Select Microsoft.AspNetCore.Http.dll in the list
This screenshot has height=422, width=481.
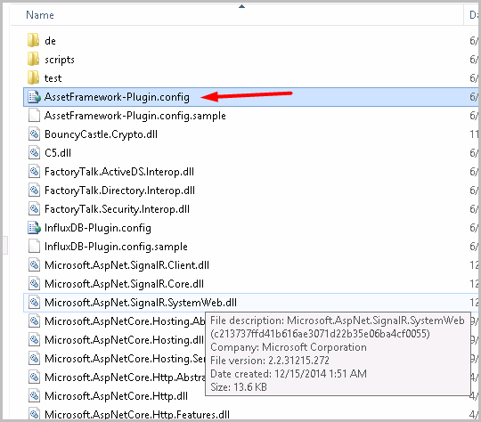tap(116, 396)
